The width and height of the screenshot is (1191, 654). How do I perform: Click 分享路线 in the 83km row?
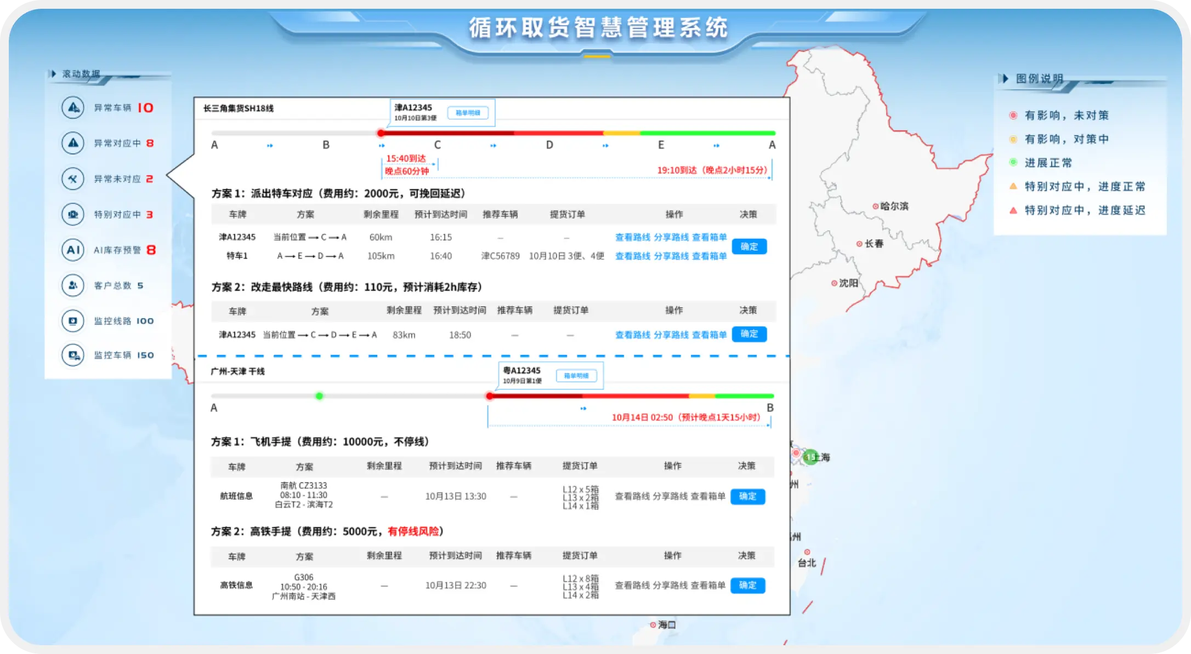(671, 335)
